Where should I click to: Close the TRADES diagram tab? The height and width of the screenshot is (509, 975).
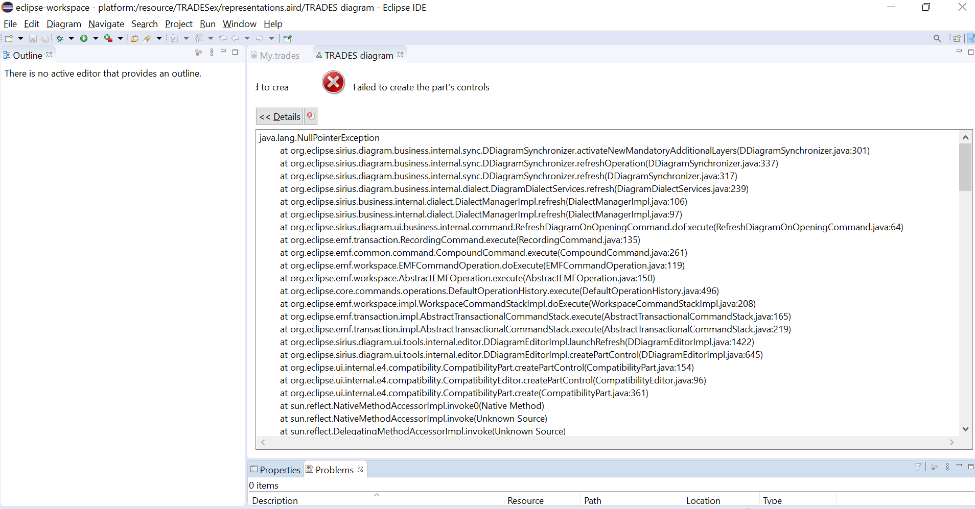click(400, 55)
